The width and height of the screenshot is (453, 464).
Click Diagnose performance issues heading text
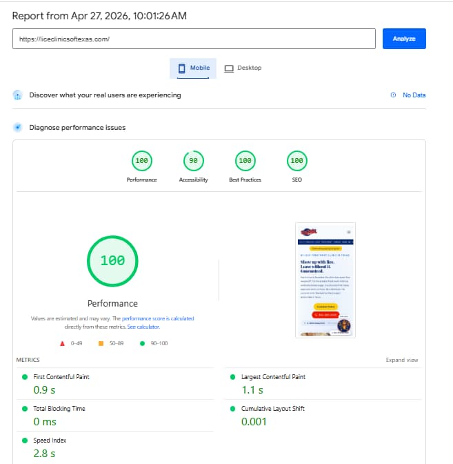(77, 128)
